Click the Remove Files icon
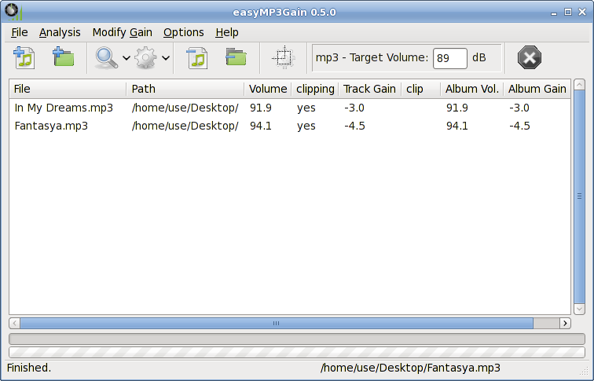594x381 pixels. tap(197, 58)
